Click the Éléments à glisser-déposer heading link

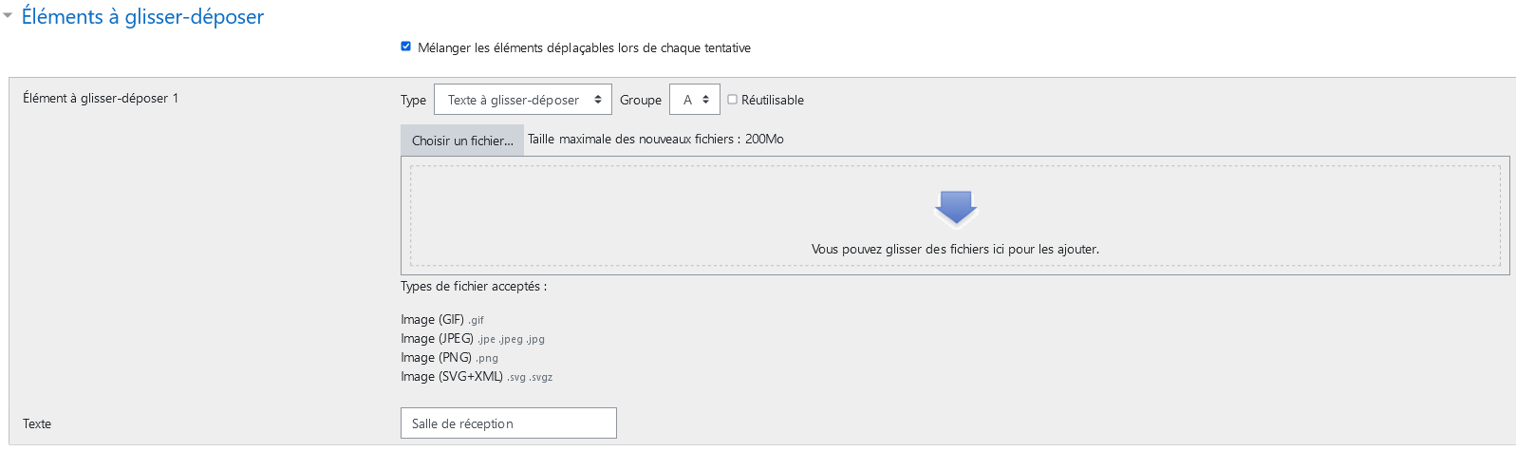(x=142, y=16)
